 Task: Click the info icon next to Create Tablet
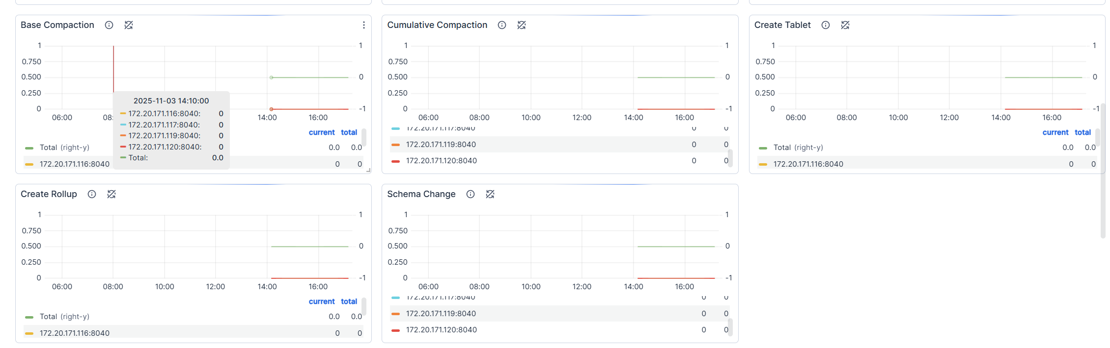pyautogui.click(x=826, y=25)
